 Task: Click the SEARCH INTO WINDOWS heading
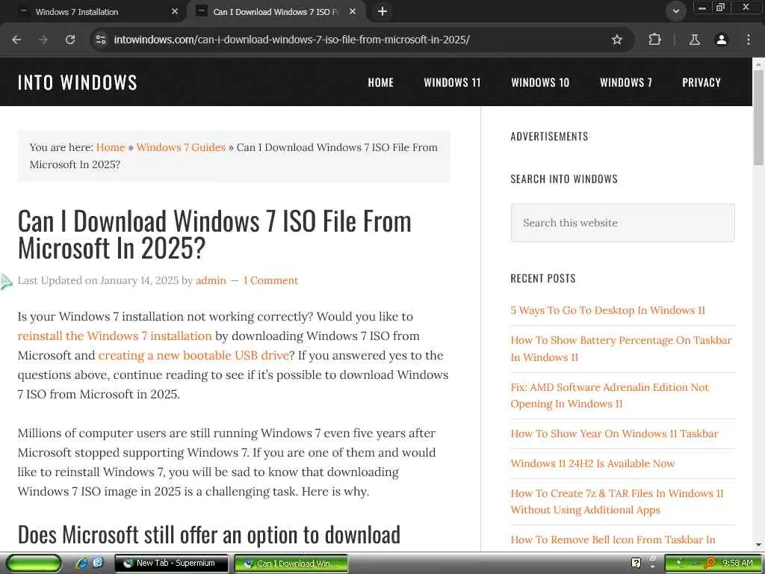click(564, 179)
